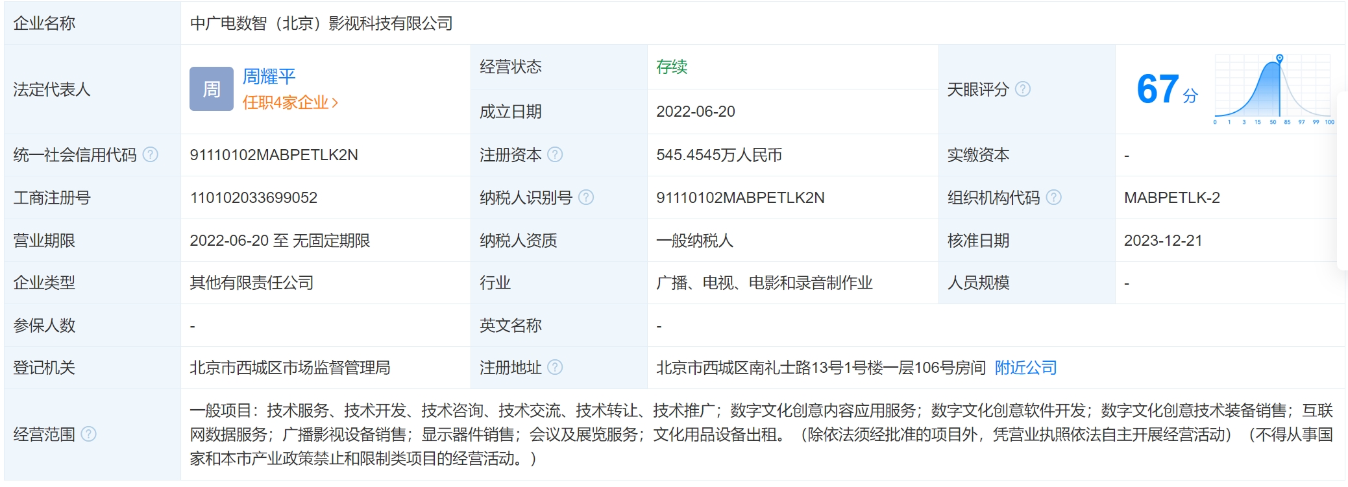Click credit code value beside 统一社会信用代码
This screenshot has width=1348, height=487.
click(274, 155)
